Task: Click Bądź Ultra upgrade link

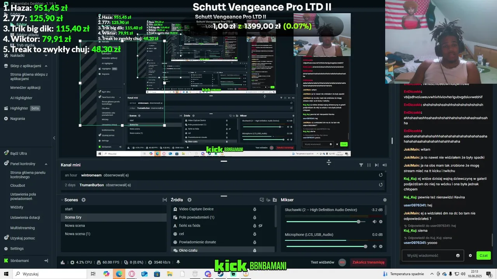Action: [19, 153]
